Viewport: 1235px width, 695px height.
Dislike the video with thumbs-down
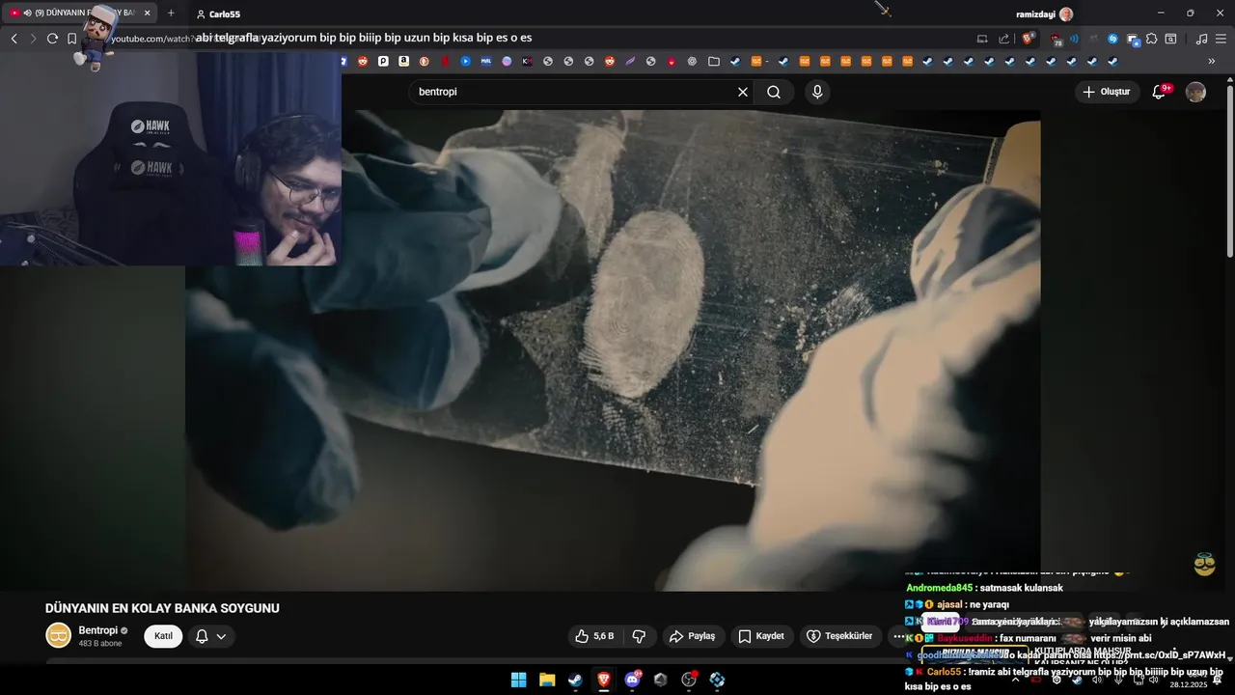639,636
